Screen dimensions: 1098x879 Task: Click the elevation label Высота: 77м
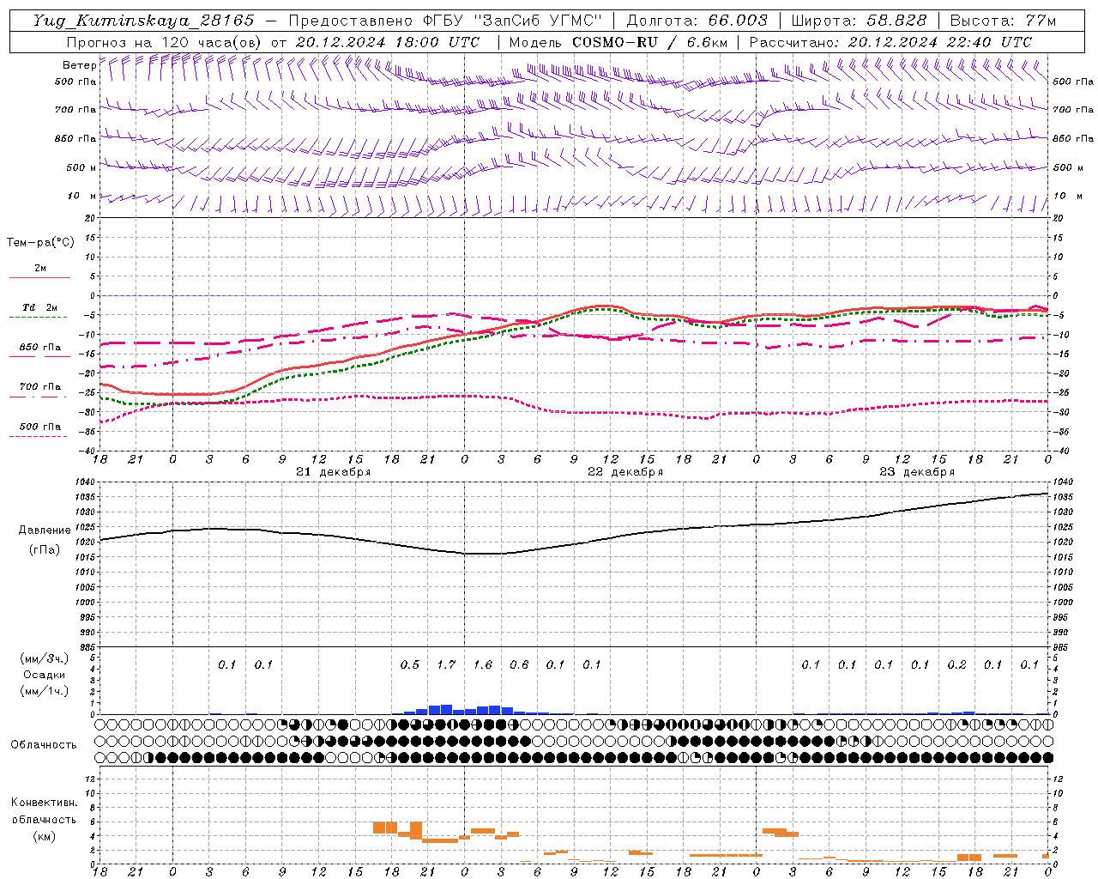click(1003, 21)
